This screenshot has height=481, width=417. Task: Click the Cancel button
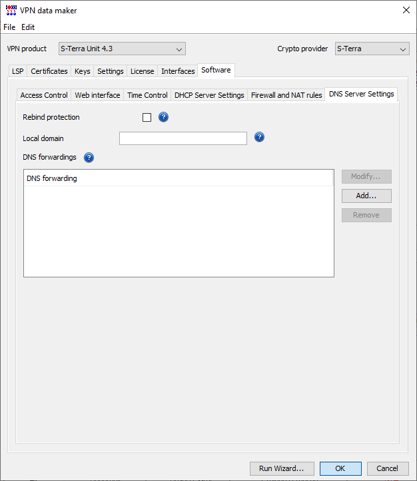click(388, 468)
